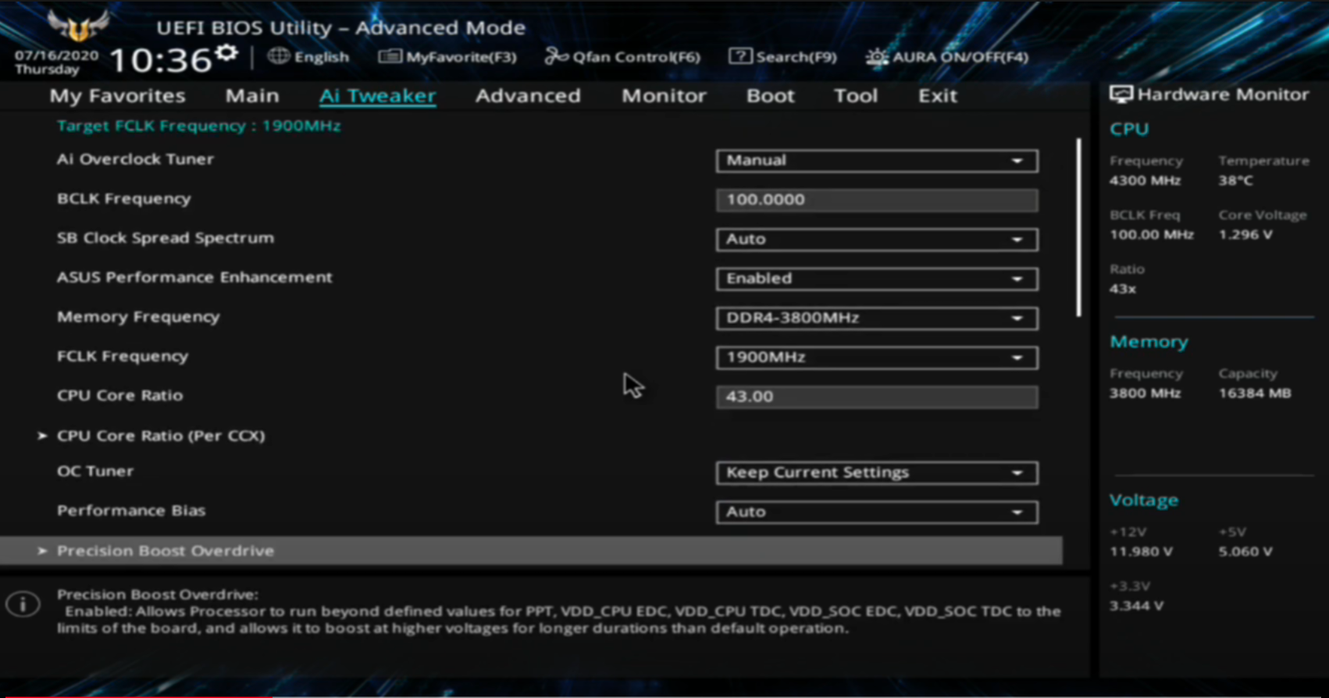Viewport: 1329px width, 698px height.
Task: Click CPU temperature value 38°C
Action: point(1236,180)
